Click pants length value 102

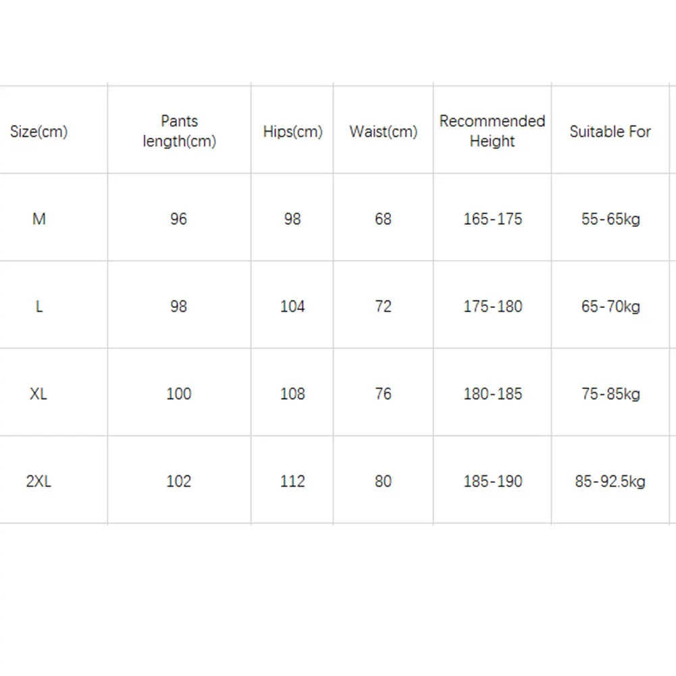click(x=179, y=482)
